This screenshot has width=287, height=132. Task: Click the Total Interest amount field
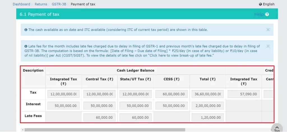(x=207, y=106)
